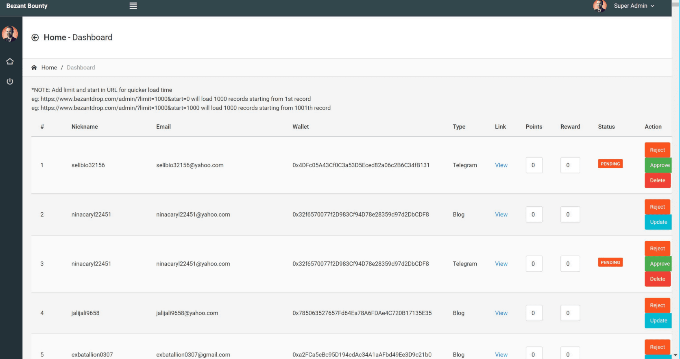Click Dashboard in the breadcrumb
680x359 pixels.
click(81, 67)
